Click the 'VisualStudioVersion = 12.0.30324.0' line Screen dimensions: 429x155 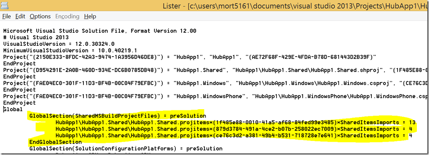pos(59,44)
